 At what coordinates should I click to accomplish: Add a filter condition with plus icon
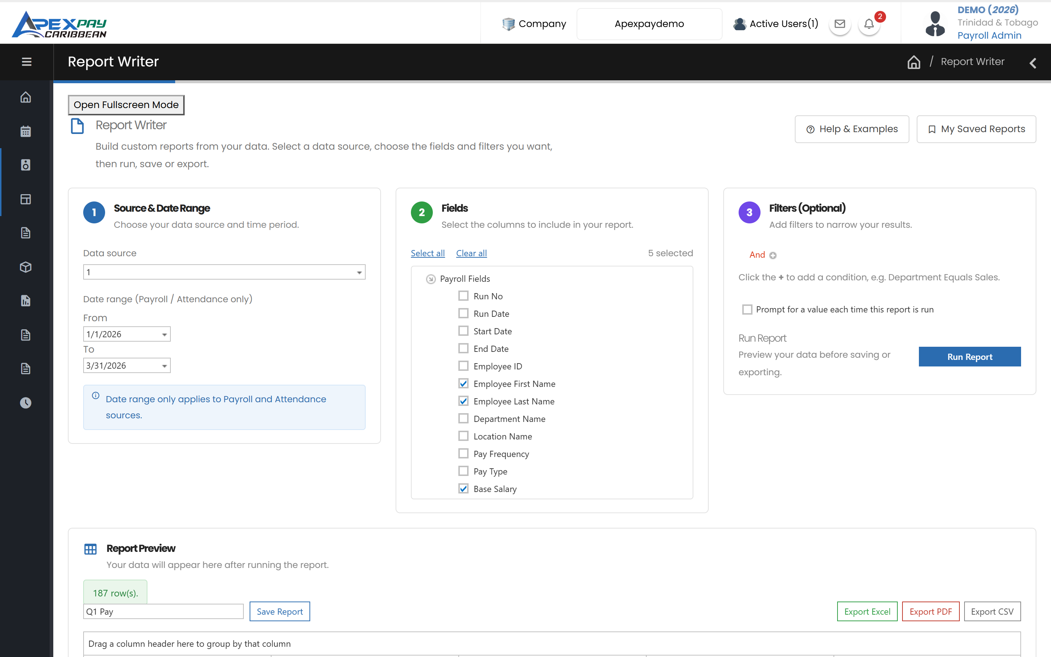pyautogui.click(x=773, y=255)
